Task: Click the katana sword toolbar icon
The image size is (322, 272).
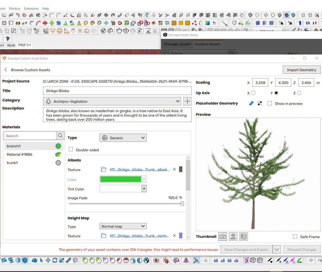Action: pyautogui.click(x=225, y=23)
